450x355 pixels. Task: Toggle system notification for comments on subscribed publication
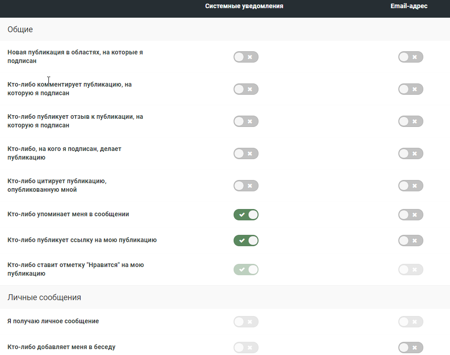coord(246,89)
